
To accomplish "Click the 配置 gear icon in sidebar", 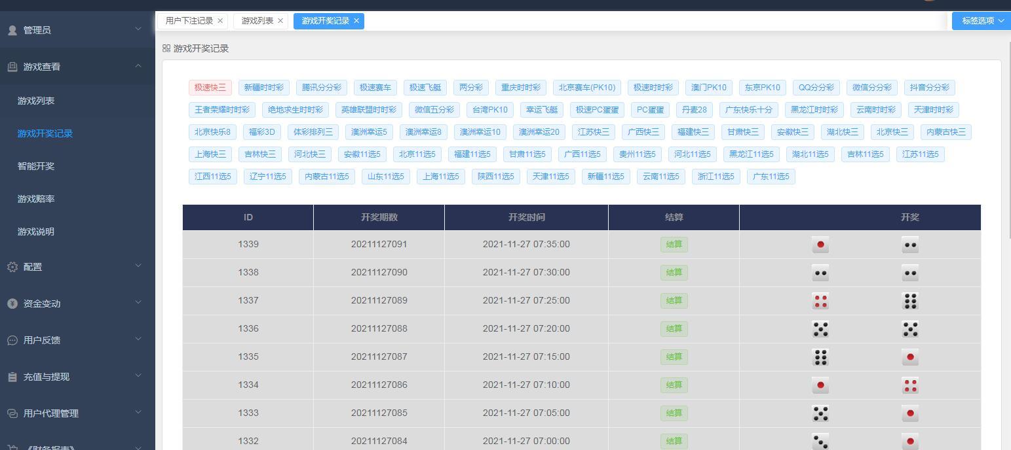I will click(x=12, y=267).
